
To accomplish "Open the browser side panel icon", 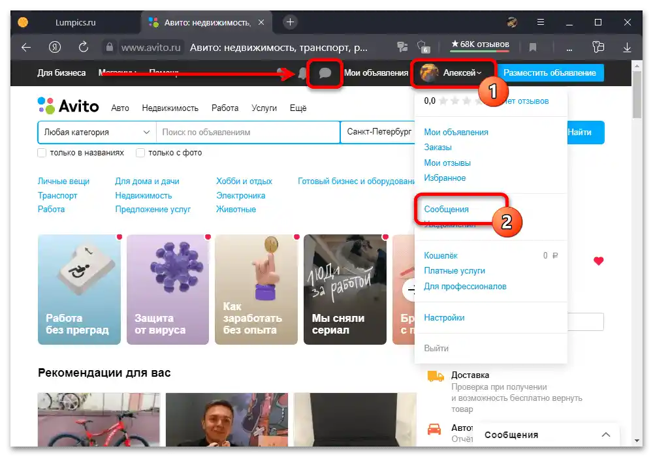I will pos(598,47).
